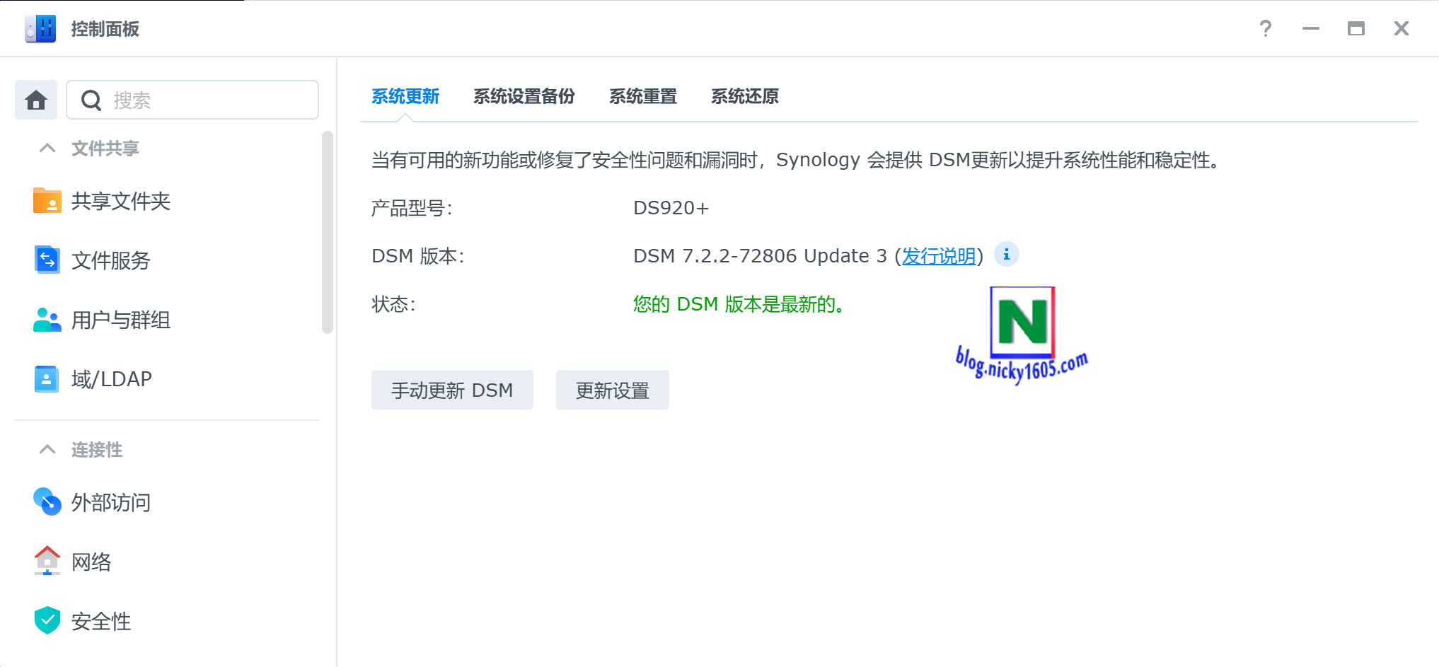Click the Network (网络) house icon
1439x667 pixels.
[47, 561]
